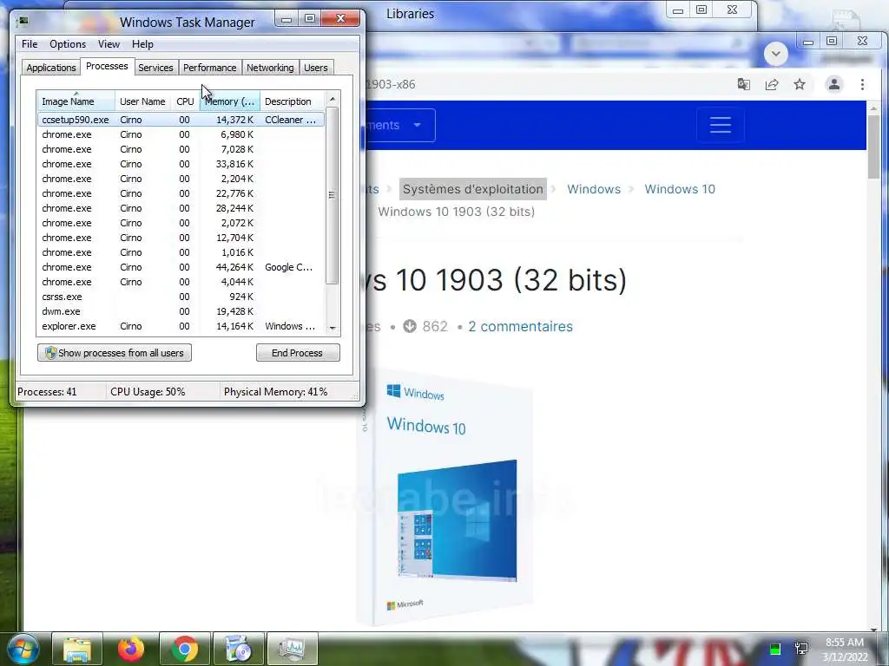Select the chrome.exe row using 44,264 K
889x666 pixels.
click(181, 267)
